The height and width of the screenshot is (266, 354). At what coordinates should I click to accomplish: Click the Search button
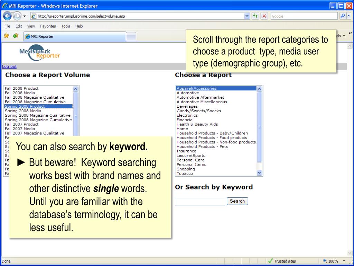tap(237, 201)
